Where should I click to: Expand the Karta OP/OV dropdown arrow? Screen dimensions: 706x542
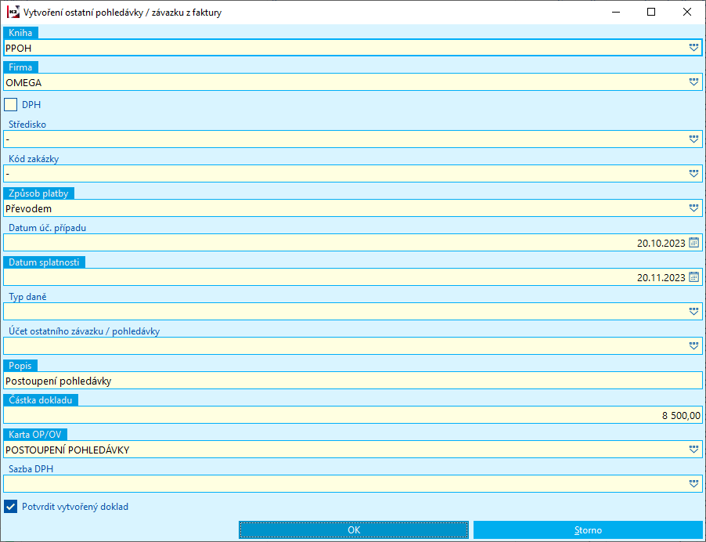tap(693, 450)
